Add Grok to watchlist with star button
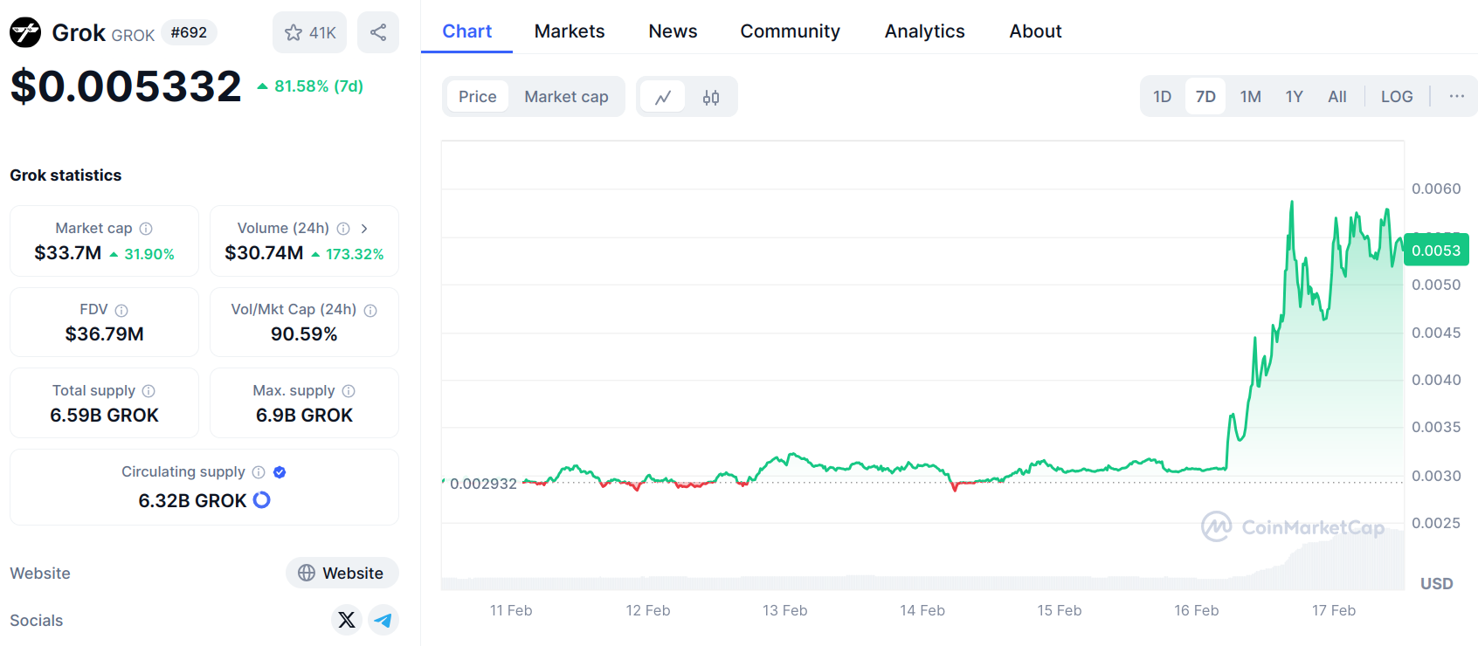Image resolution: width=1478 pixels, height=646 pixels. click(x=309, y=32)
